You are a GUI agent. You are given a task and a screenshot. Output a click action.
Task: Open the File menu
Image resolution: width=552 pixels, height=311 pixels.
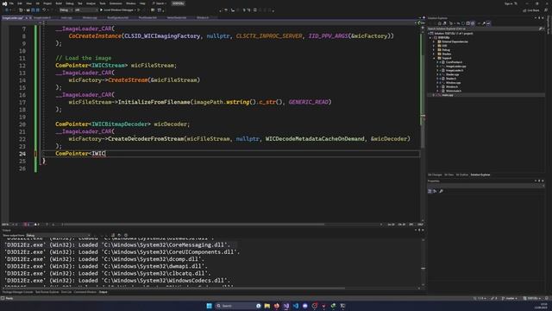point(11,3)
